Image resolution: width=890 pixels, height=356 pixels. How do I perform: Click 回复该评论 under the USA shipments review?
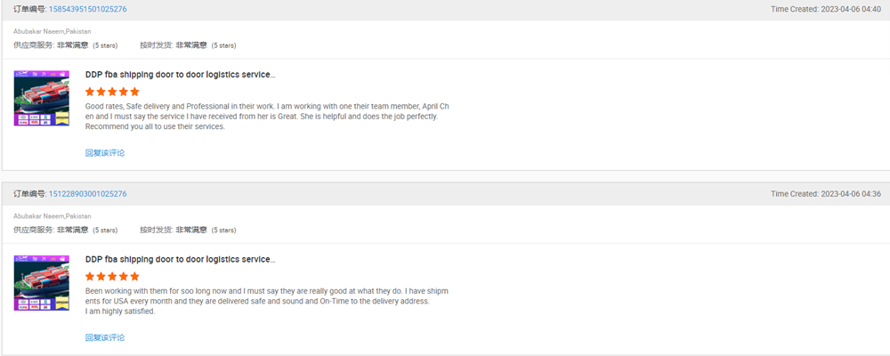click(x=105, y=337)
